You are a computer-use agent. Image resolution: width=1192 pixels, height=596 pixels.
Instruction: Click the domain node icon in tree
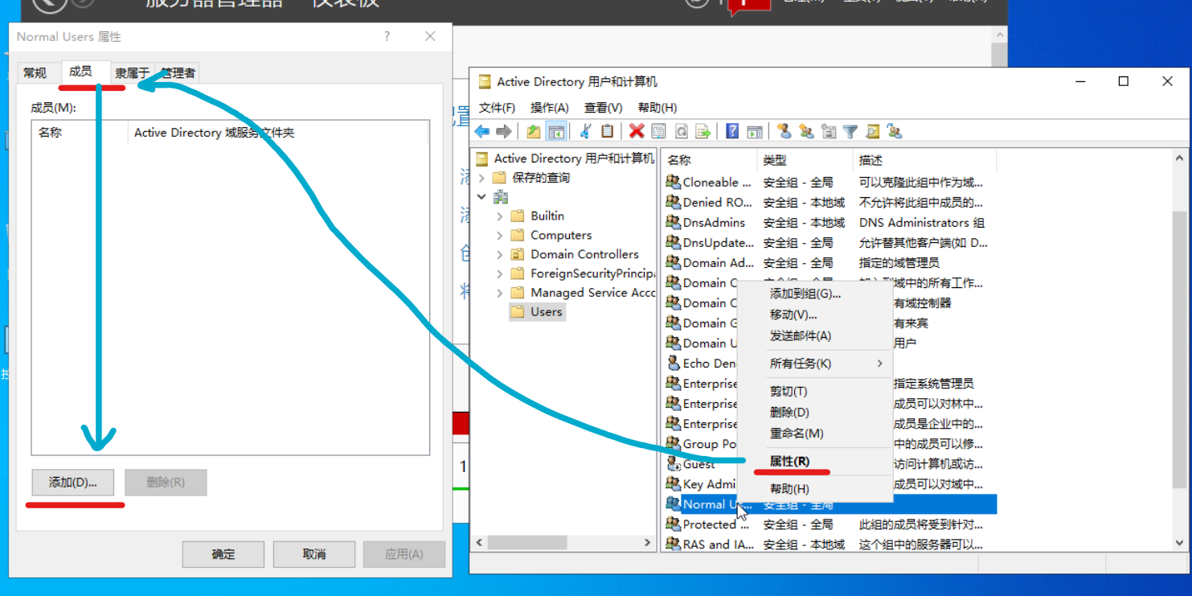click(501, 197)
